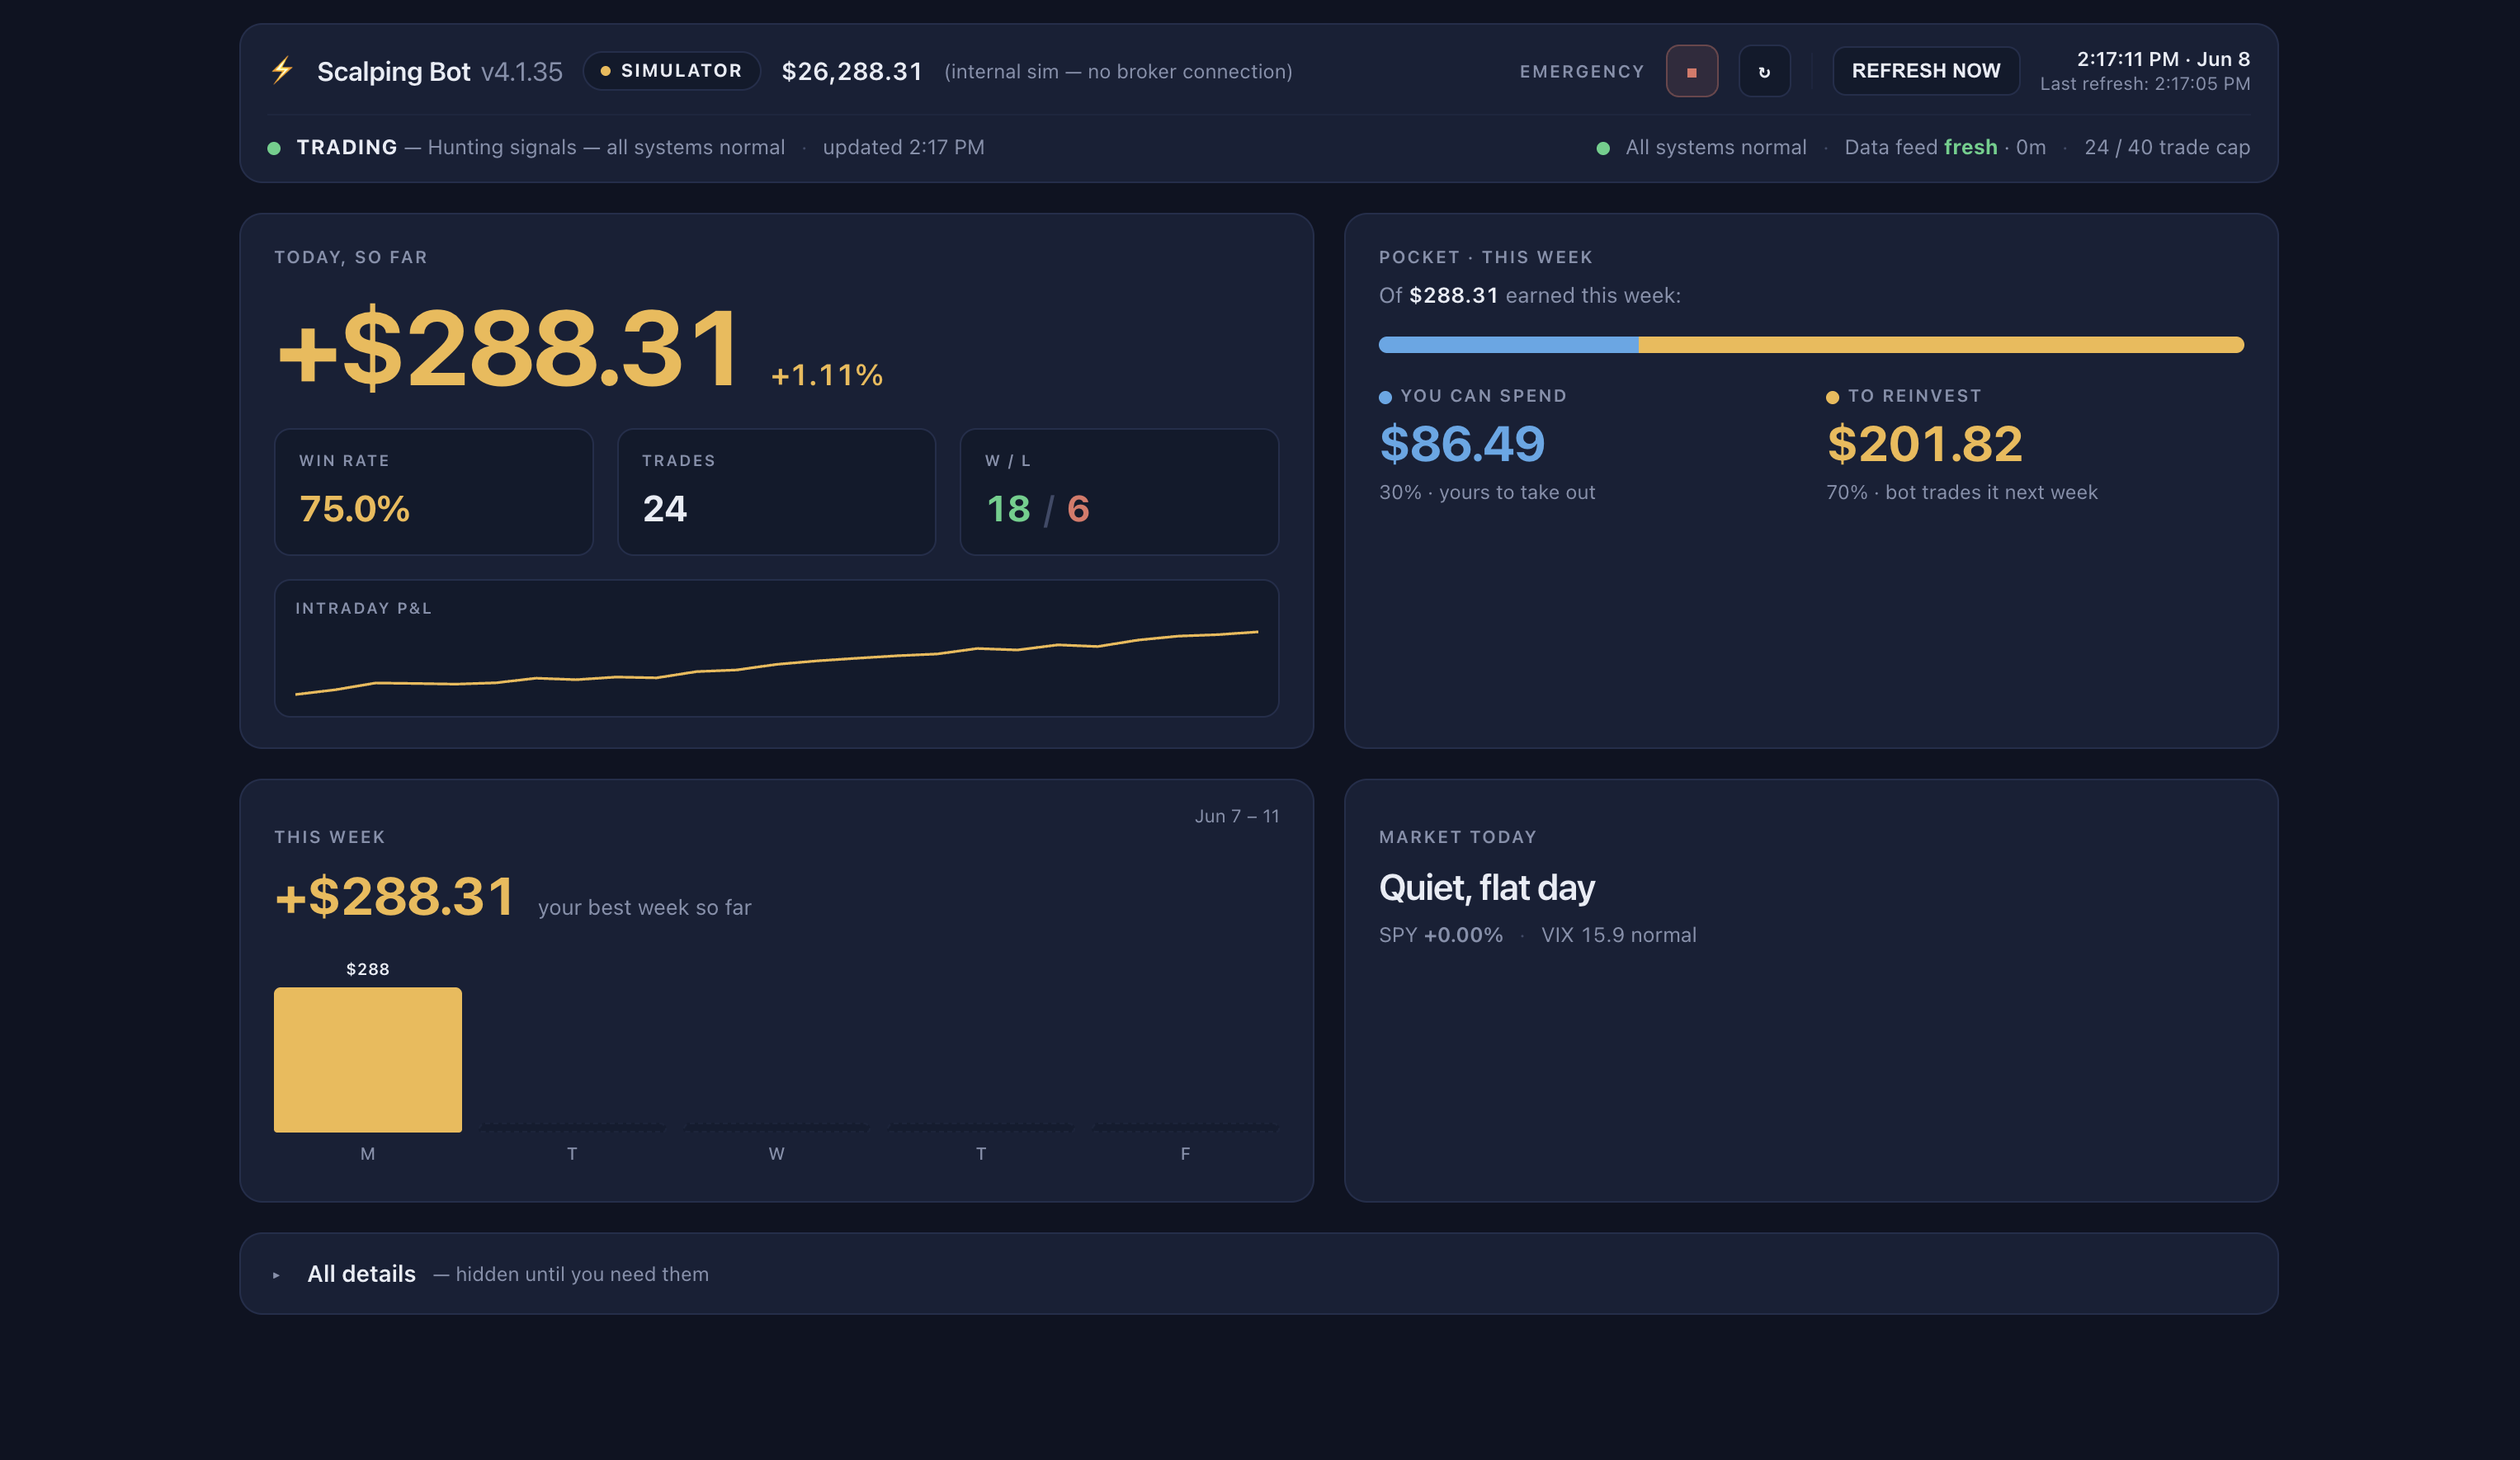Click the account balance $26,288.31
Screen dimensions: 2520x1460
851,71
